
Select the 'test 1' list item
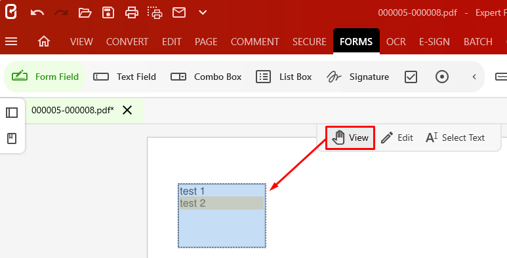tap(222, 191)
